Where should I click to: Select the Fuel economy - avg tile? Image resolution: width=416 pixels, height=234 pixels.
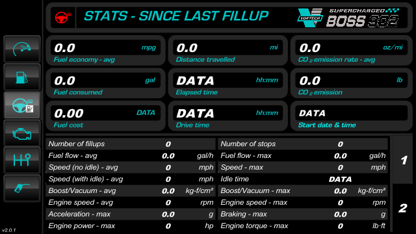[105, 51]
